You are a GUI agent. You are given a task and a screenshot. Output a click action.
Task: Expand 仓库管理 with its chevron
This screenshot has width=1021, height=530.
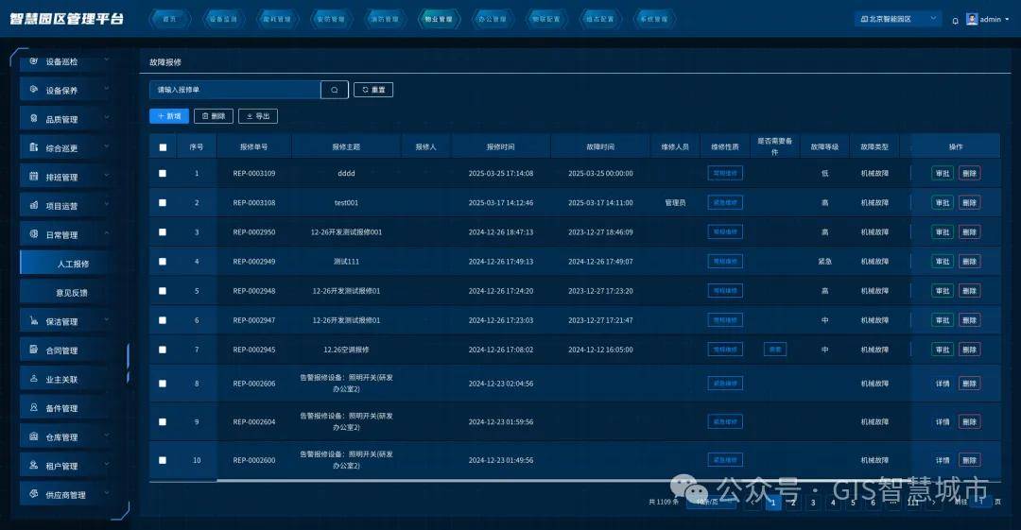click(x=106, y=436)
